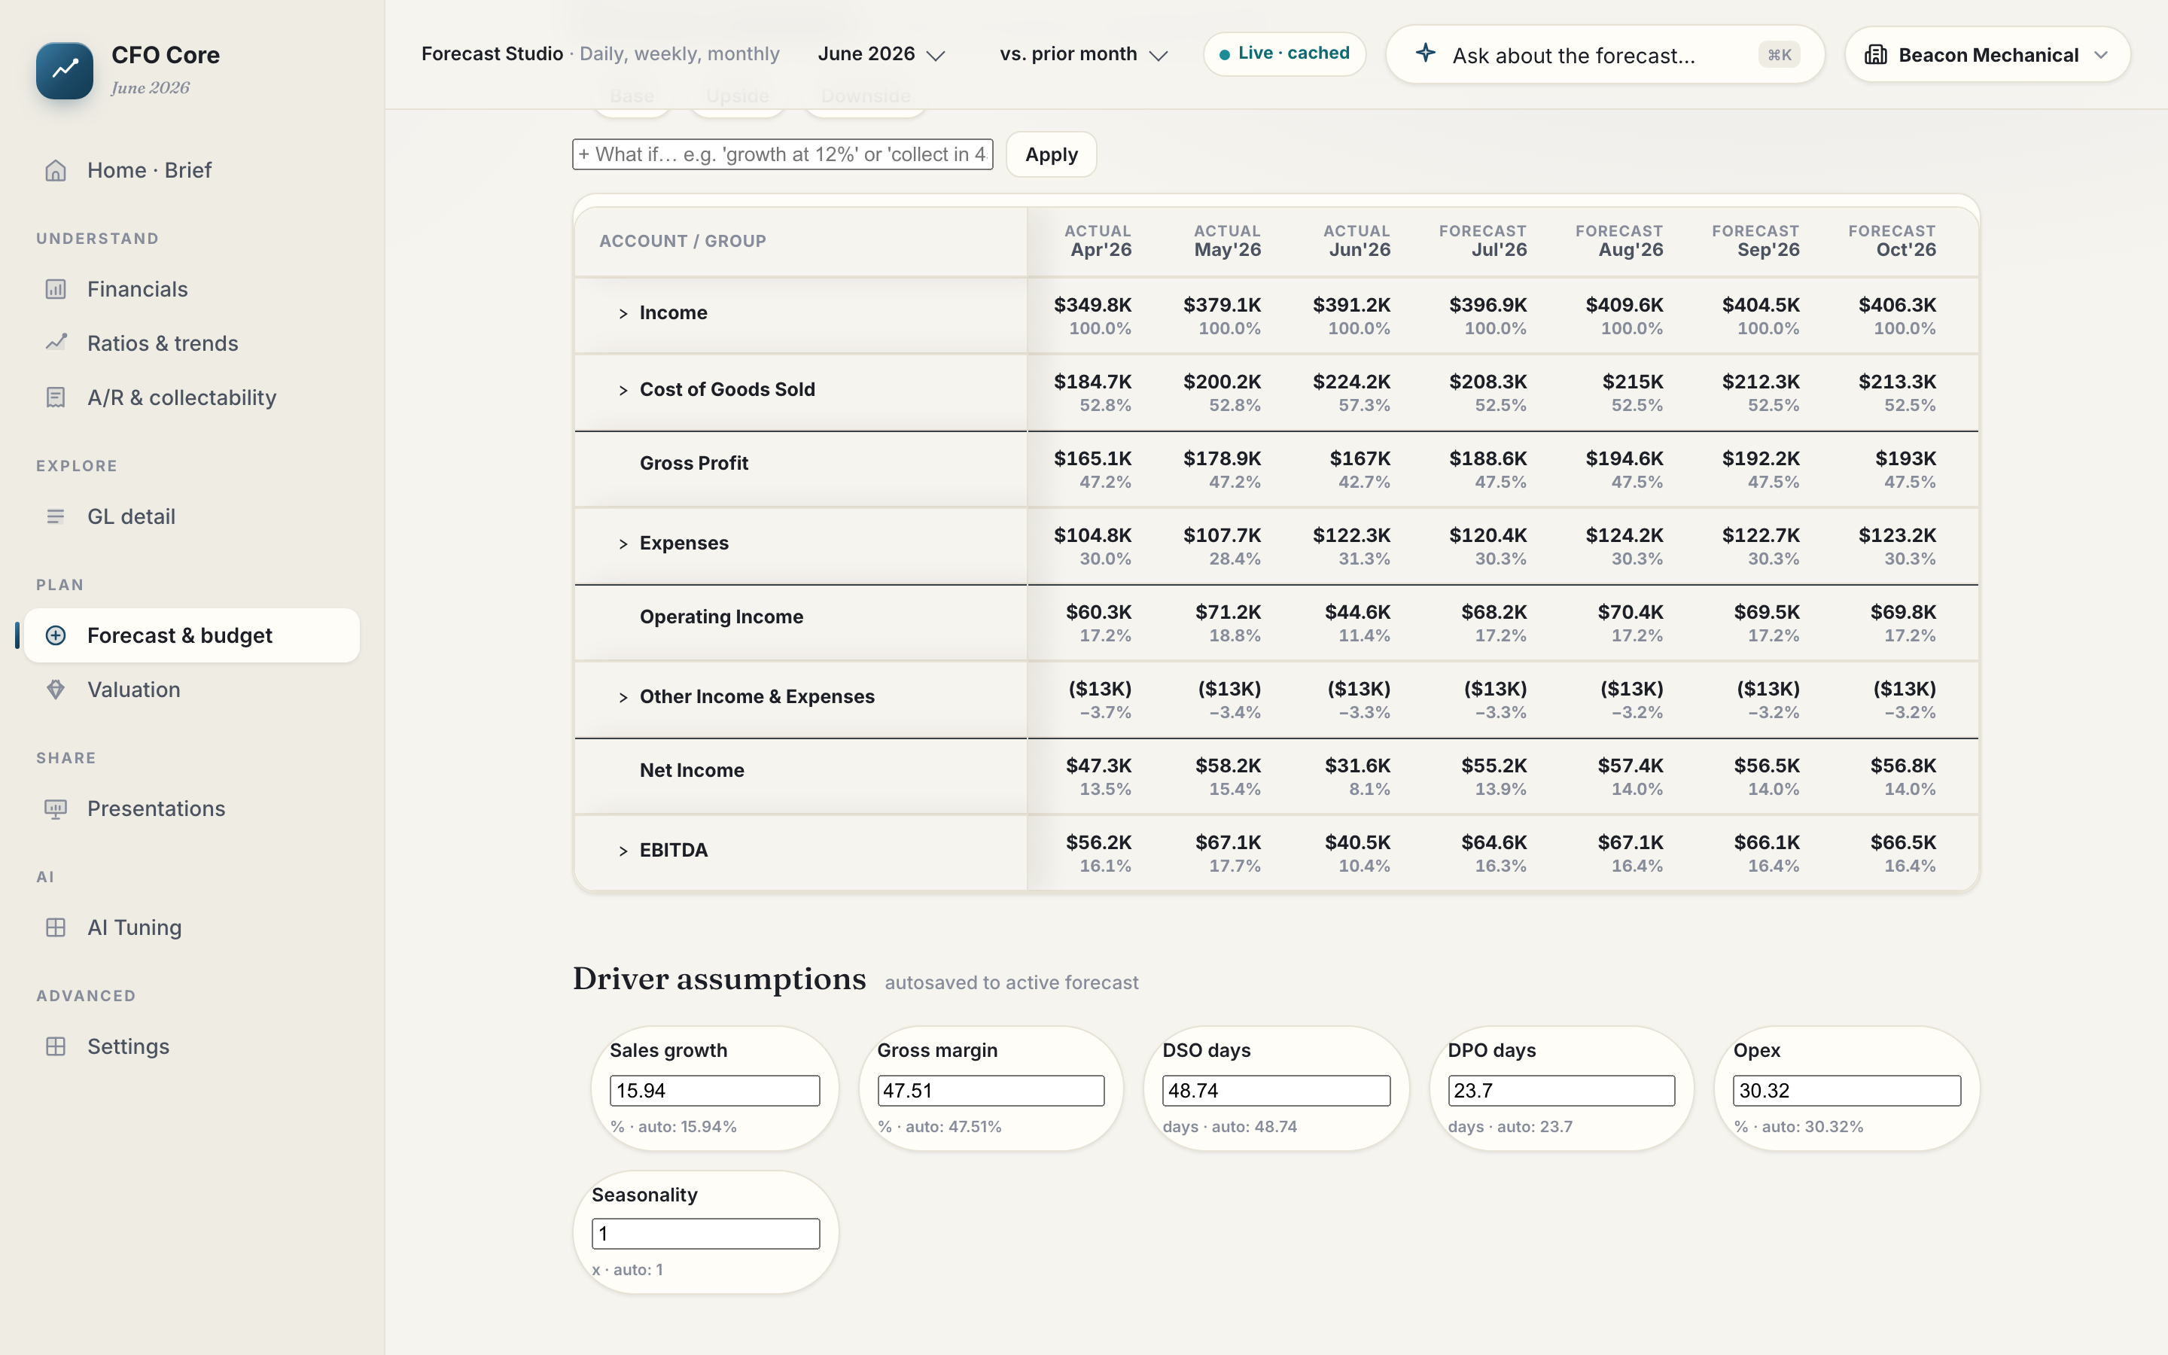The height and width of the screenshot is (1355, 2168).
Task: Click the DPO days input field
Action: coord(1561,1091)
